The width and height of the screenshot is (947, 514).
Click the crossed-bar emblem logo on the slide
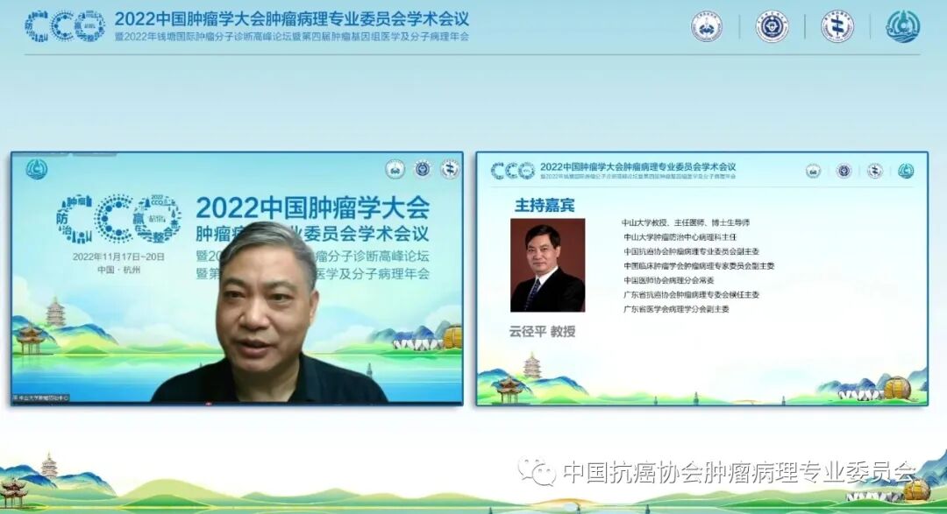point(874,172)
